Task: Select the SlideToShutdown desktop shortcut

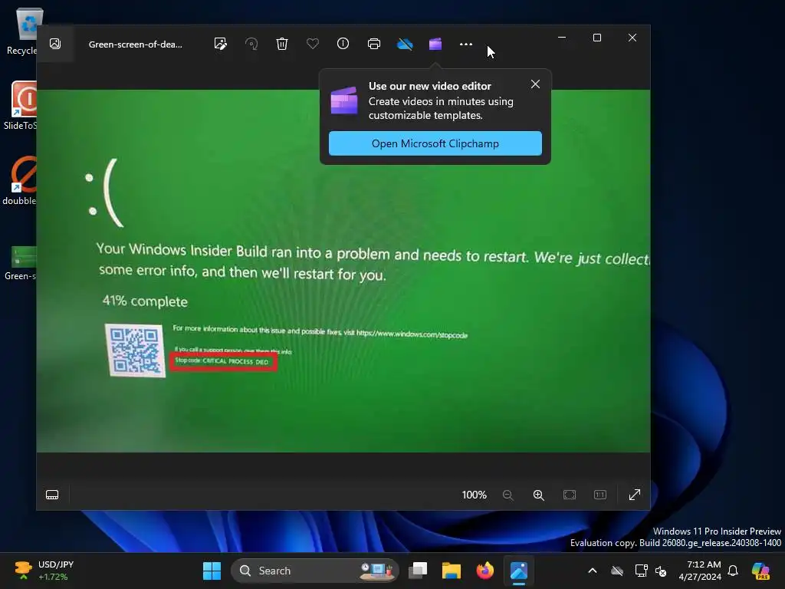Action: tap(21, 106)
